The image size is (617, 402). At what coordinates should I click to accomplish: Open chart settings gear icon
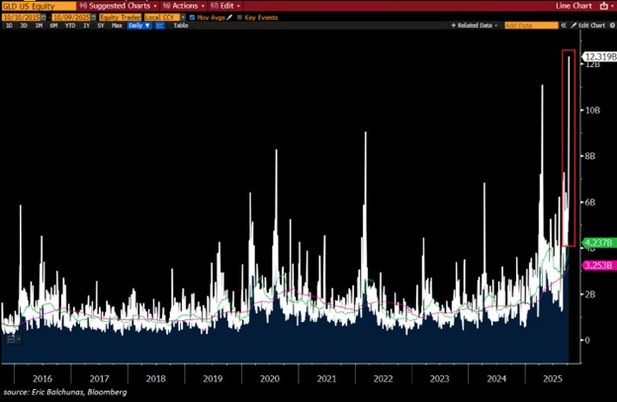tap(610, 25)
